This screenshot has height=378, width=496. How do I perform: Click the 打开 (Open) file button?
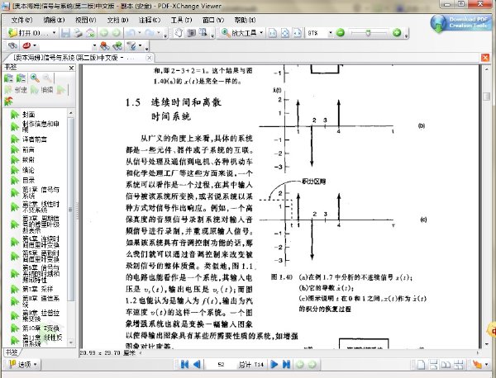(28, 33)
